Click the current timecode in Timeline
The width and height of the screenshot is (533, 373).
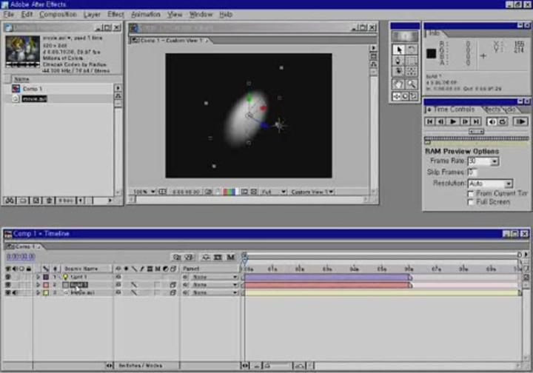pos(21,257)
